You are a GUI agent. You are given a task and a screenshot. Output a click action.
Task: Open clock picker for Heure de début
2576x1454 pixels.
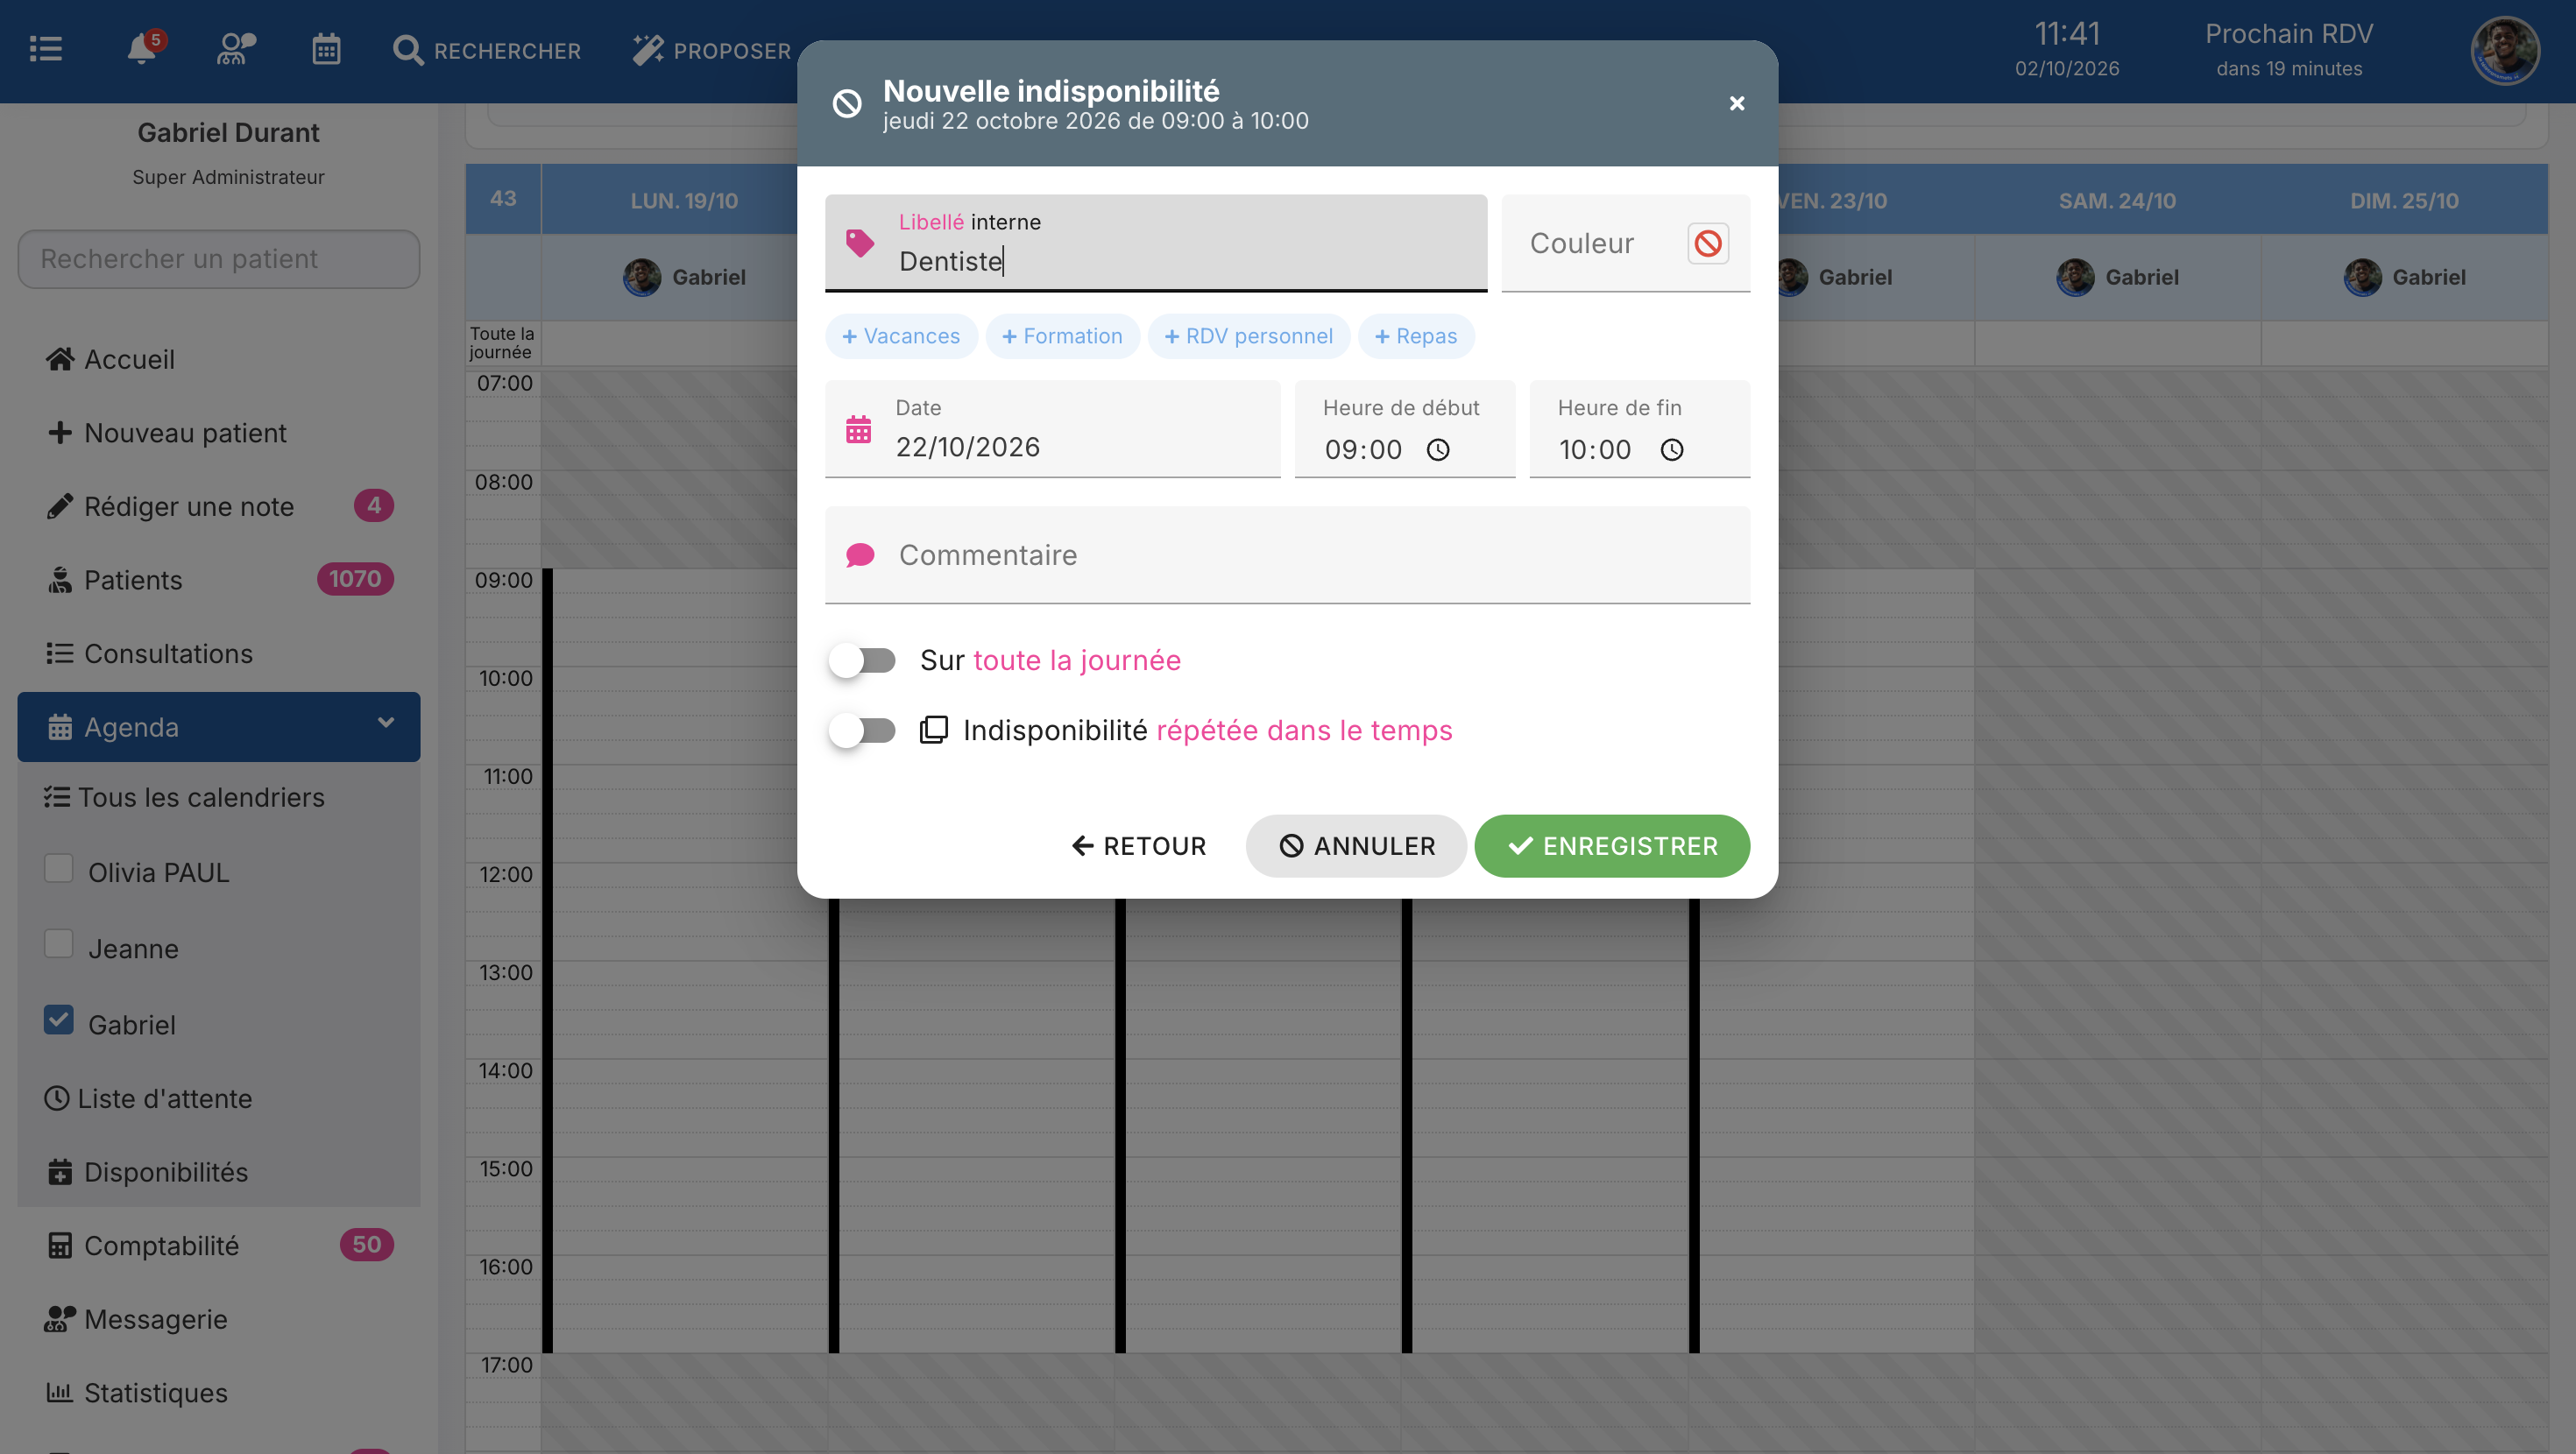[x=1438, y=450]
